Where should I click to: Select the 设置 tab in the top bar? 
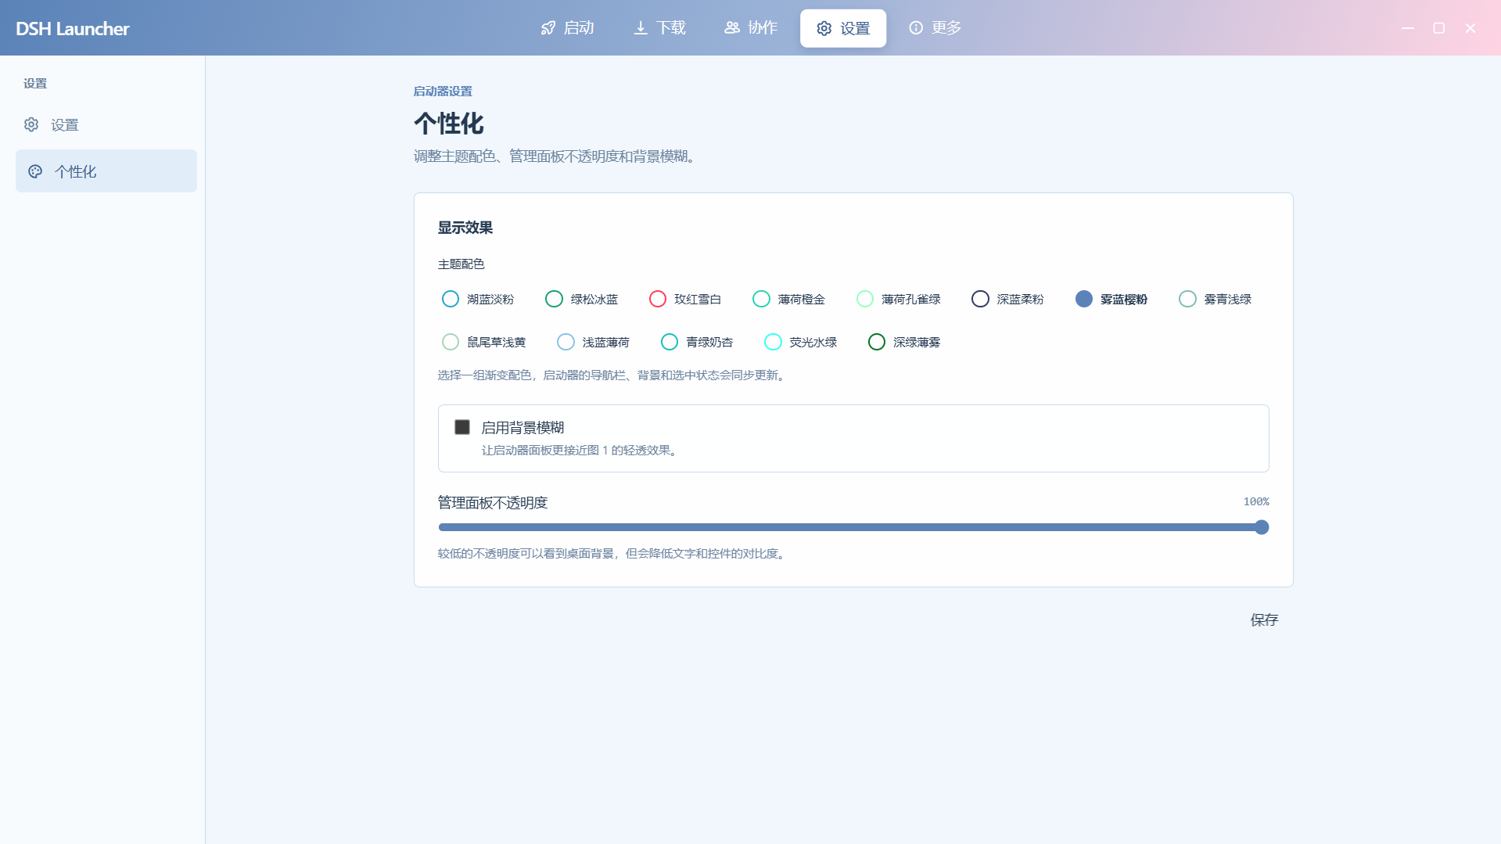tap(843, 28)
